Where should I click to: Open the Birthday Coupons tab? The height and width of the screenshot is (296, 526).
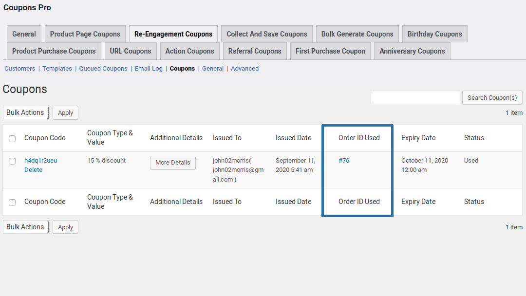pyautogui.click(x=434, y=34)
